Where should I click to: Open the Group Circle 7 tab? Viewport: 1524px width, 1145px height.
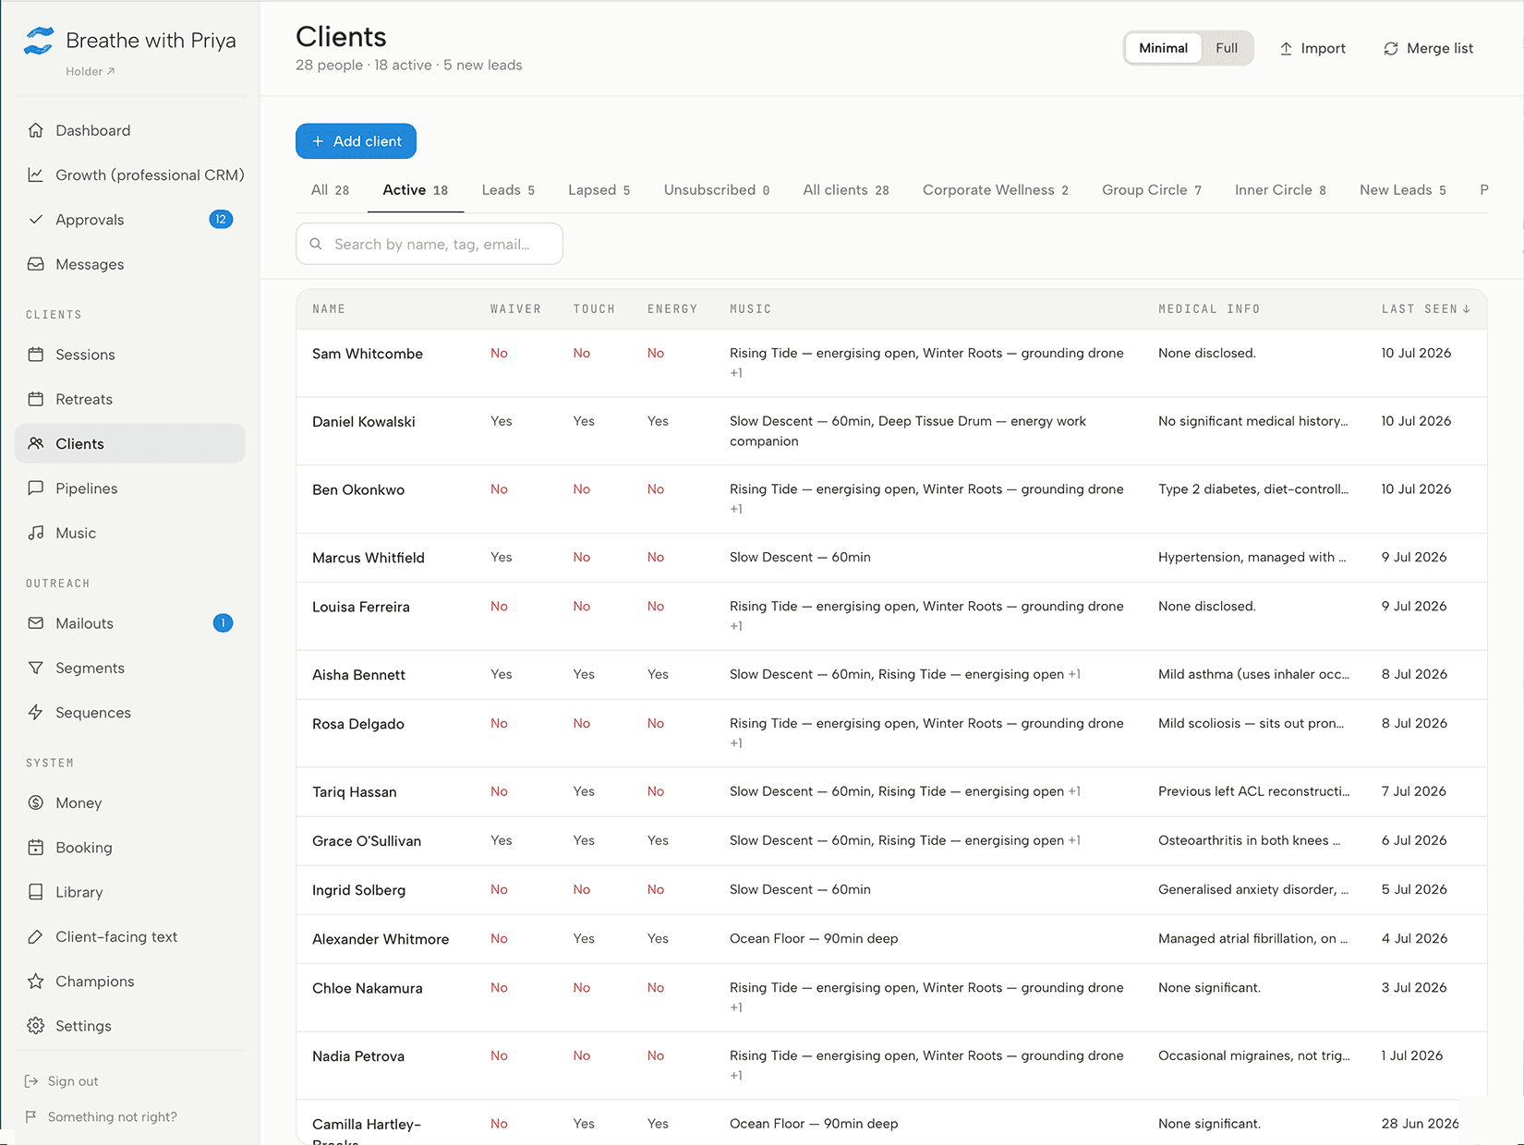click(1151, 190)
